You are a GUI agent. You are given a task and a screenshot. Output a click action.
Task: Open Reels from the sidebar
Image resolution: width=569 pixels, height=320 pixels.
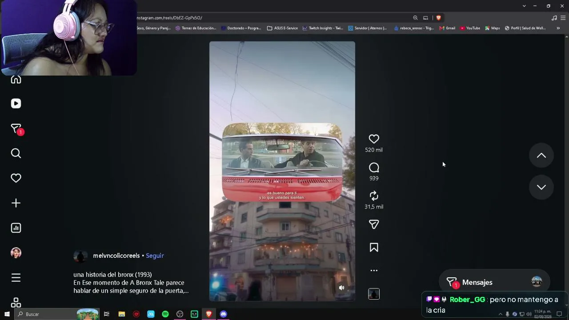(16, 104)
